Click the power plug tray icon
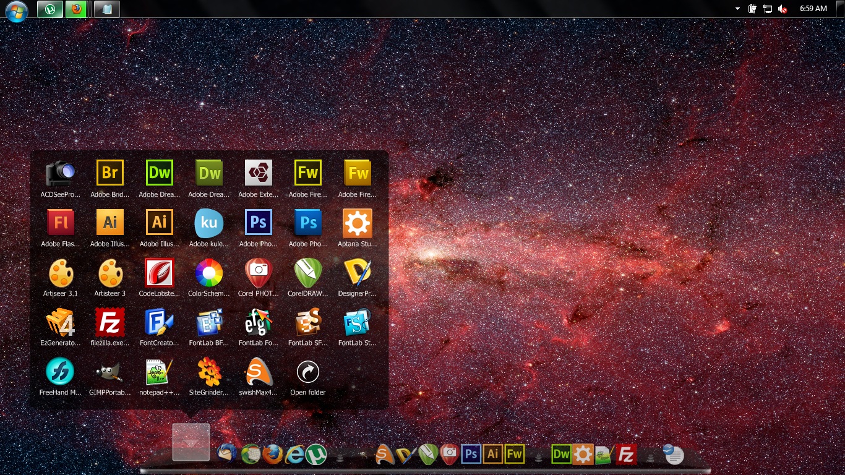Image resolution: width=845 pixels, height=475 pixels. coord(752,9)
